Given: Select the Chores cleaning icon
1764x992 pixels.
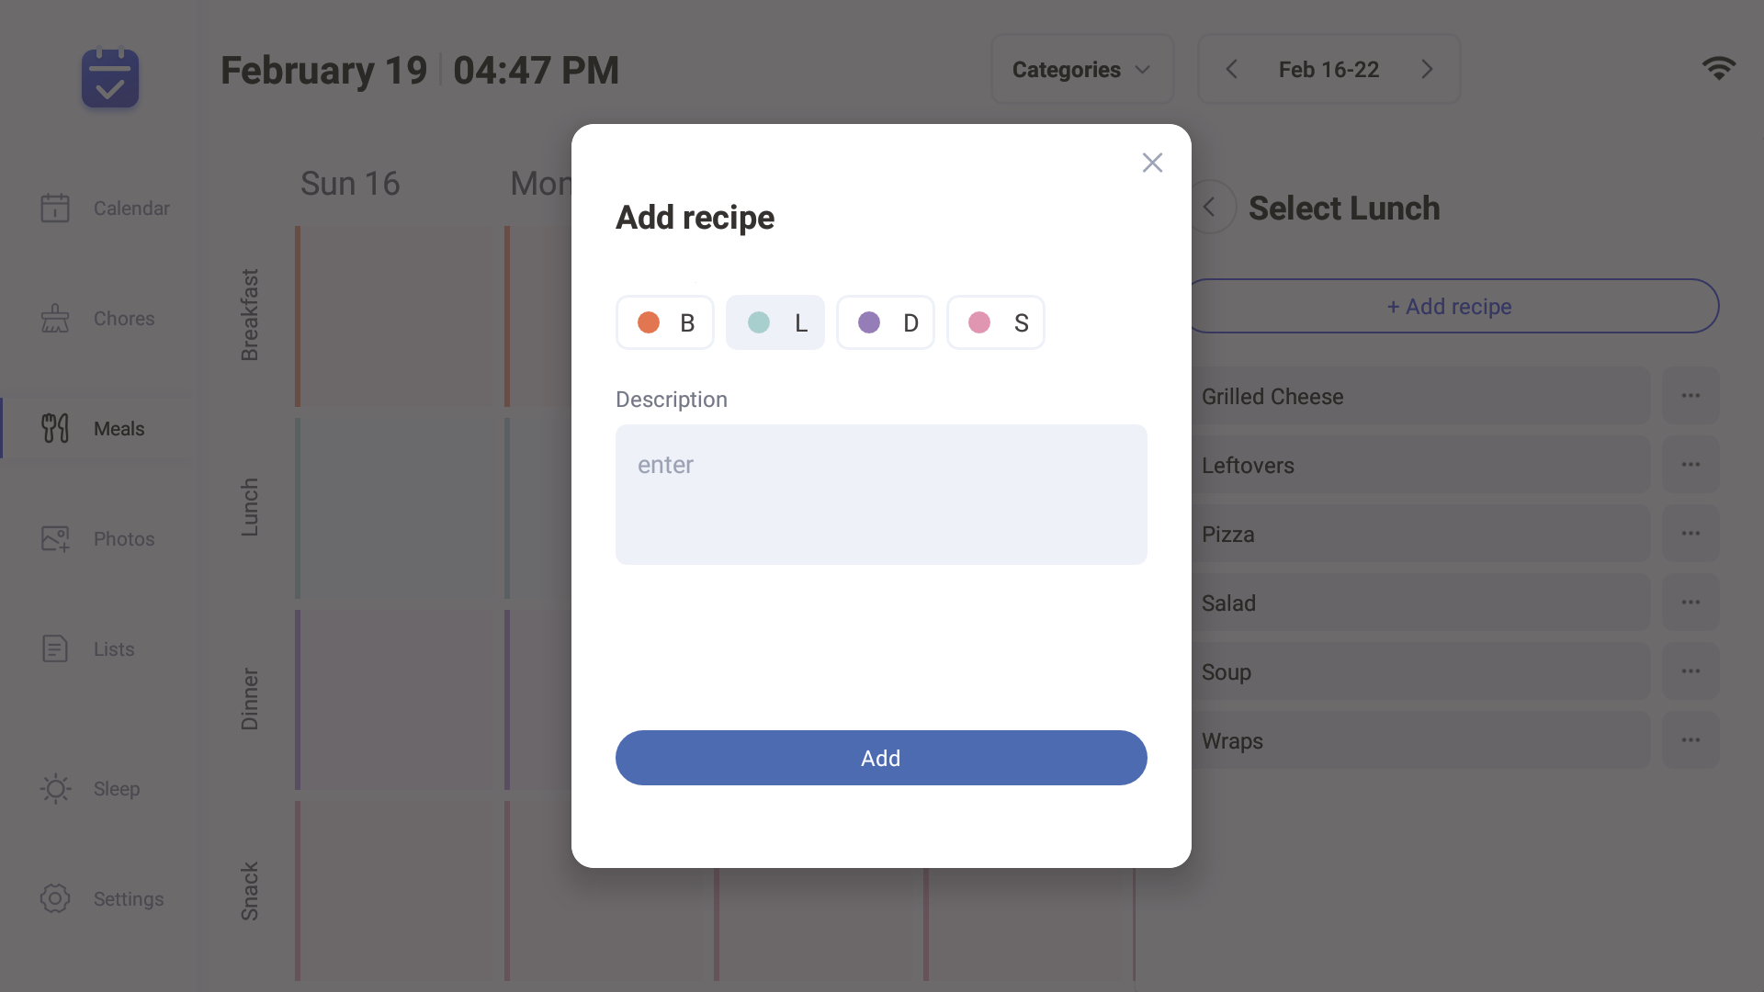Looking at the screenshot, I should point(55,318).
